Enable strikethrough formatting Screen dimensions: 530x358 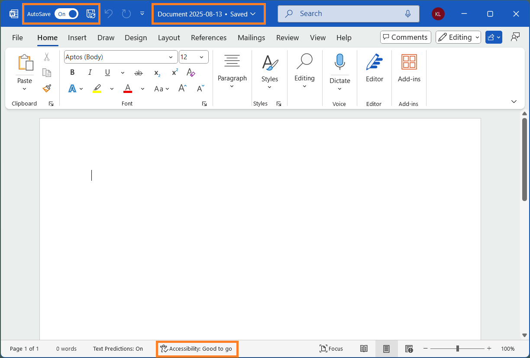(138, 73)
